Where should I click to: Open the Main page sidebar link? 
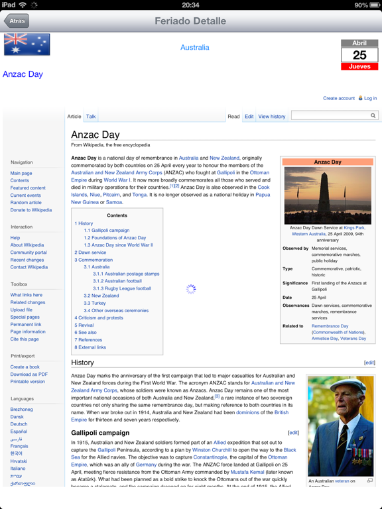(21, 173)
